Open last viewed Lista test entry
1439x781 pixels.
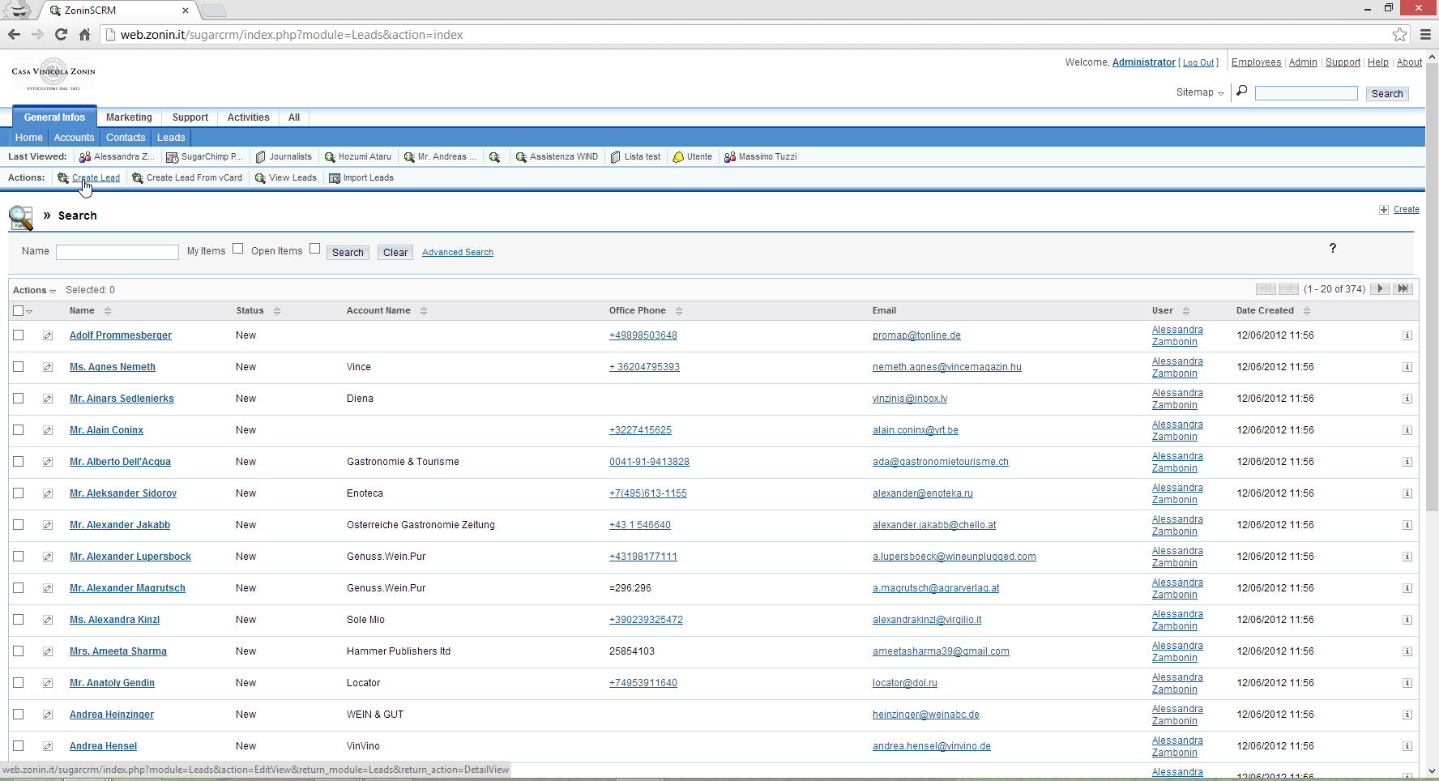635,157
